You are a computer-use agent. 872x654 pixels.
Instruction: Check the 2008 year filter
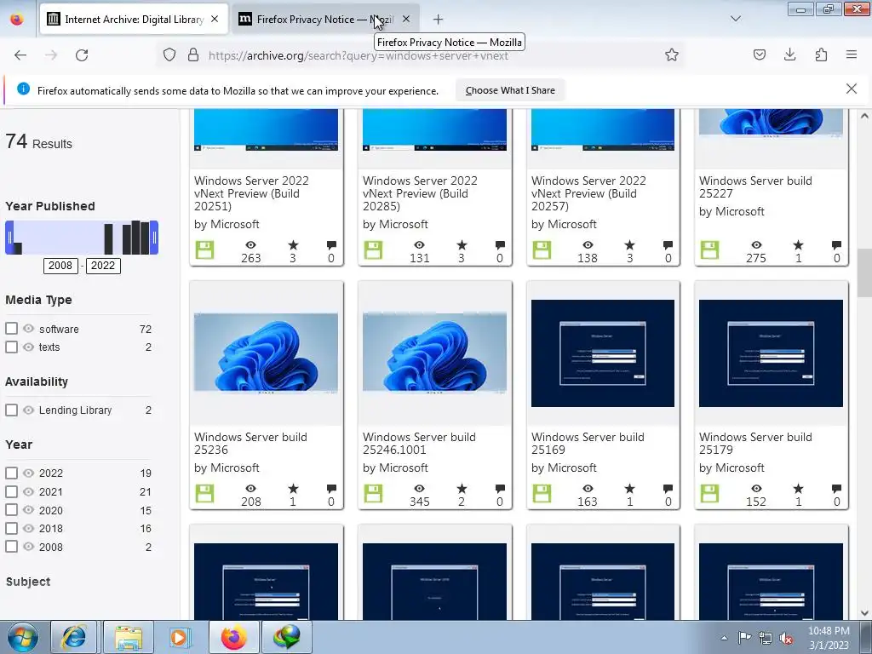(11, 547)
